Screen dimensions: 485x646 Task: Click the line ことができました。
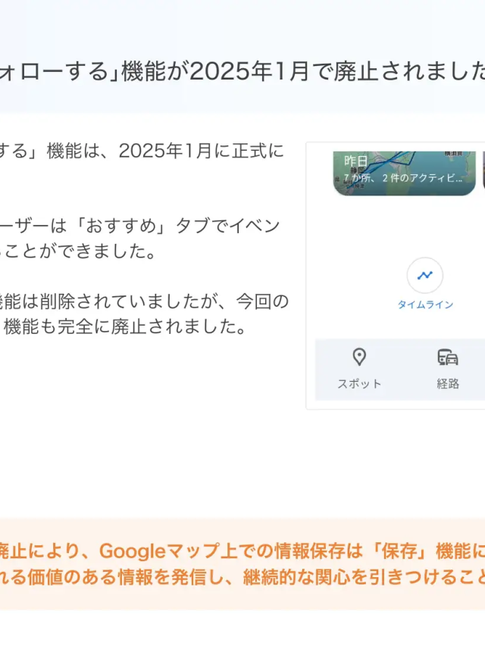(77, 251)
